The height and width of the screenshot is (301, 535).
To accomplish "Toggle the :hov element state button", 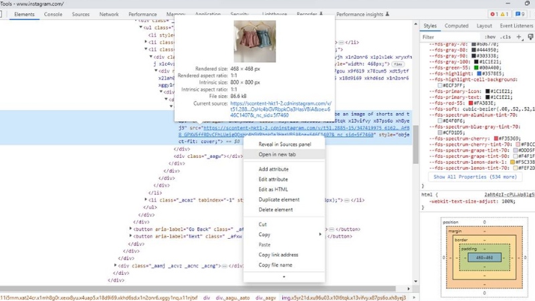I will [x=490, y=37].
